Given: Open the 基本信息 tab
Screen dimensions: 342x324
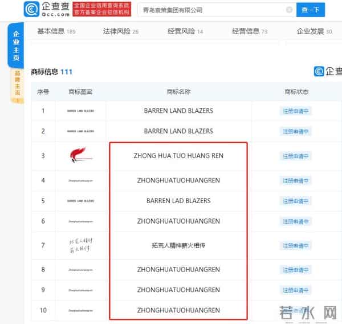Looking at the screenshot, I should pos(56,31).
